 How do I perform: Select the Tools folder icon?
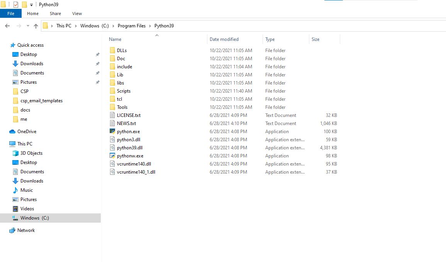112,107
